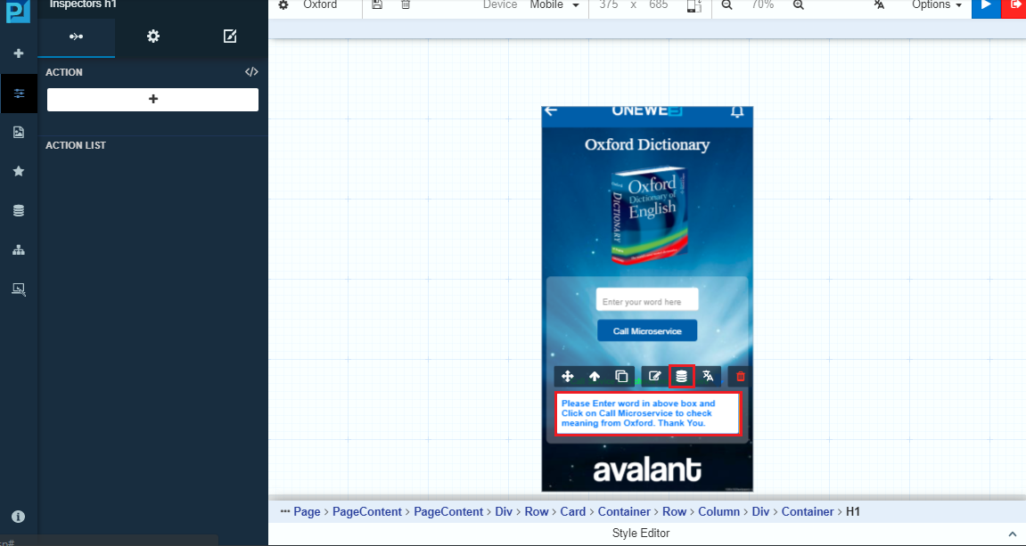Click the device height field showing 685

658,4
